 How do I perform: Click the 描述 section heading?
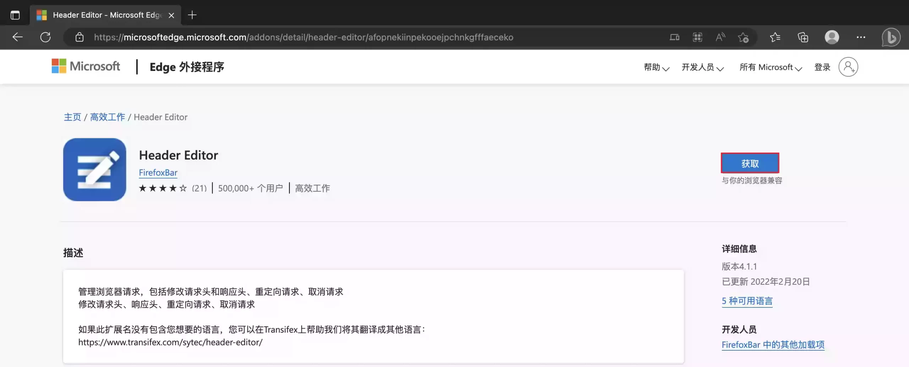73,253
